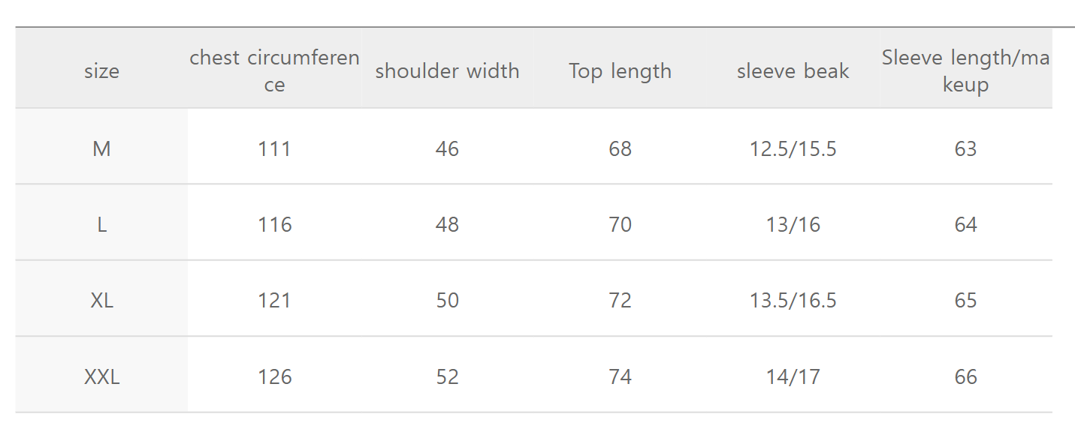
Task: Click the 'sleeve beak' column header
Action: pos(793,71)
